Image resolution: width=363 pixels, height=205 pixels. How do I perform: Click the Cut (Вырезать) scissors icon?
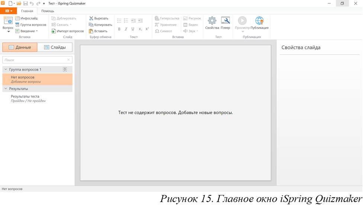91,18
